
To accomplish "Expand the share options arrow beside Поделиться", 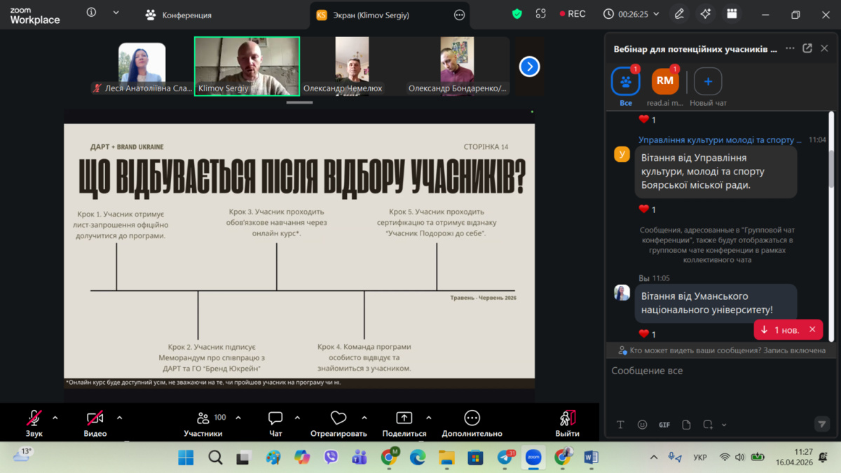I will (x=429, y=418).
